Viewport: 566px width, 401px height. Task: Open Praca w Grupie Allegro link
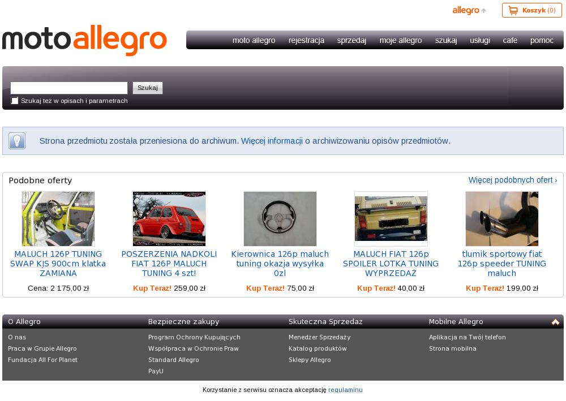42,348
